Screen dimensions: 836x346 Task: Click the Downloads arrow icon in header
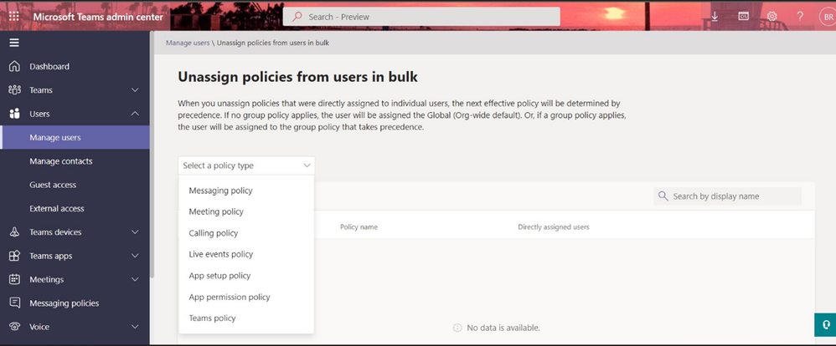[x=715, y=17]
